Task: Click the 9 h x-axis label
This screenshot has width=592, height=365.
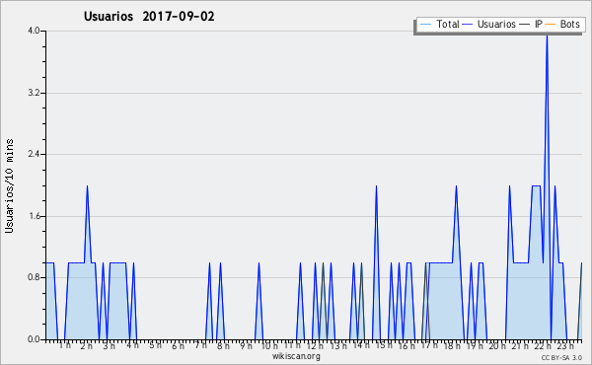Action: tap(246, 346)
